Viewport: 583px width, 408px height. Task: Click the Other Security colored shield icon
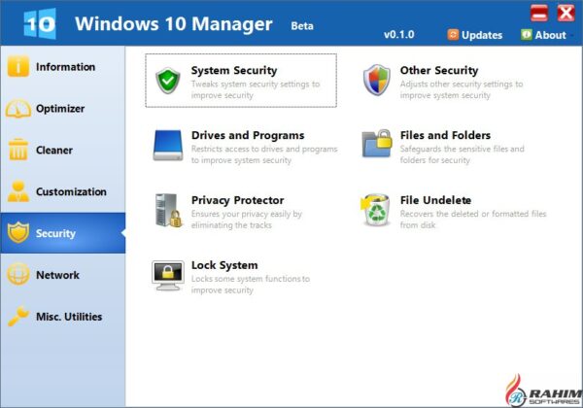(x=377, y=80)
